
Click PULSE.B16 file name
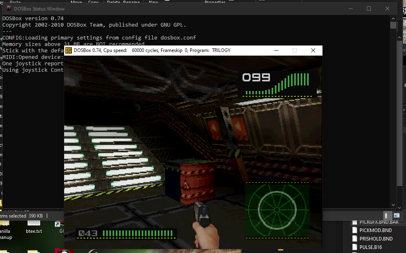pyautogui.click(x=370, y=247)
